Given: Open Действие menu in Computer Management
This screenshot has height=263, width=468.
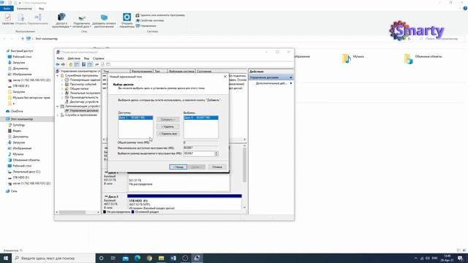Looking at the screenshot, I should click(x=74, y=58).
